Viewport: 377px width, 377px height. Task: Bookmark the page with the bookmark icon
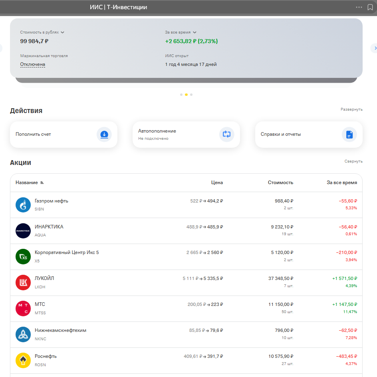(370, 7)
